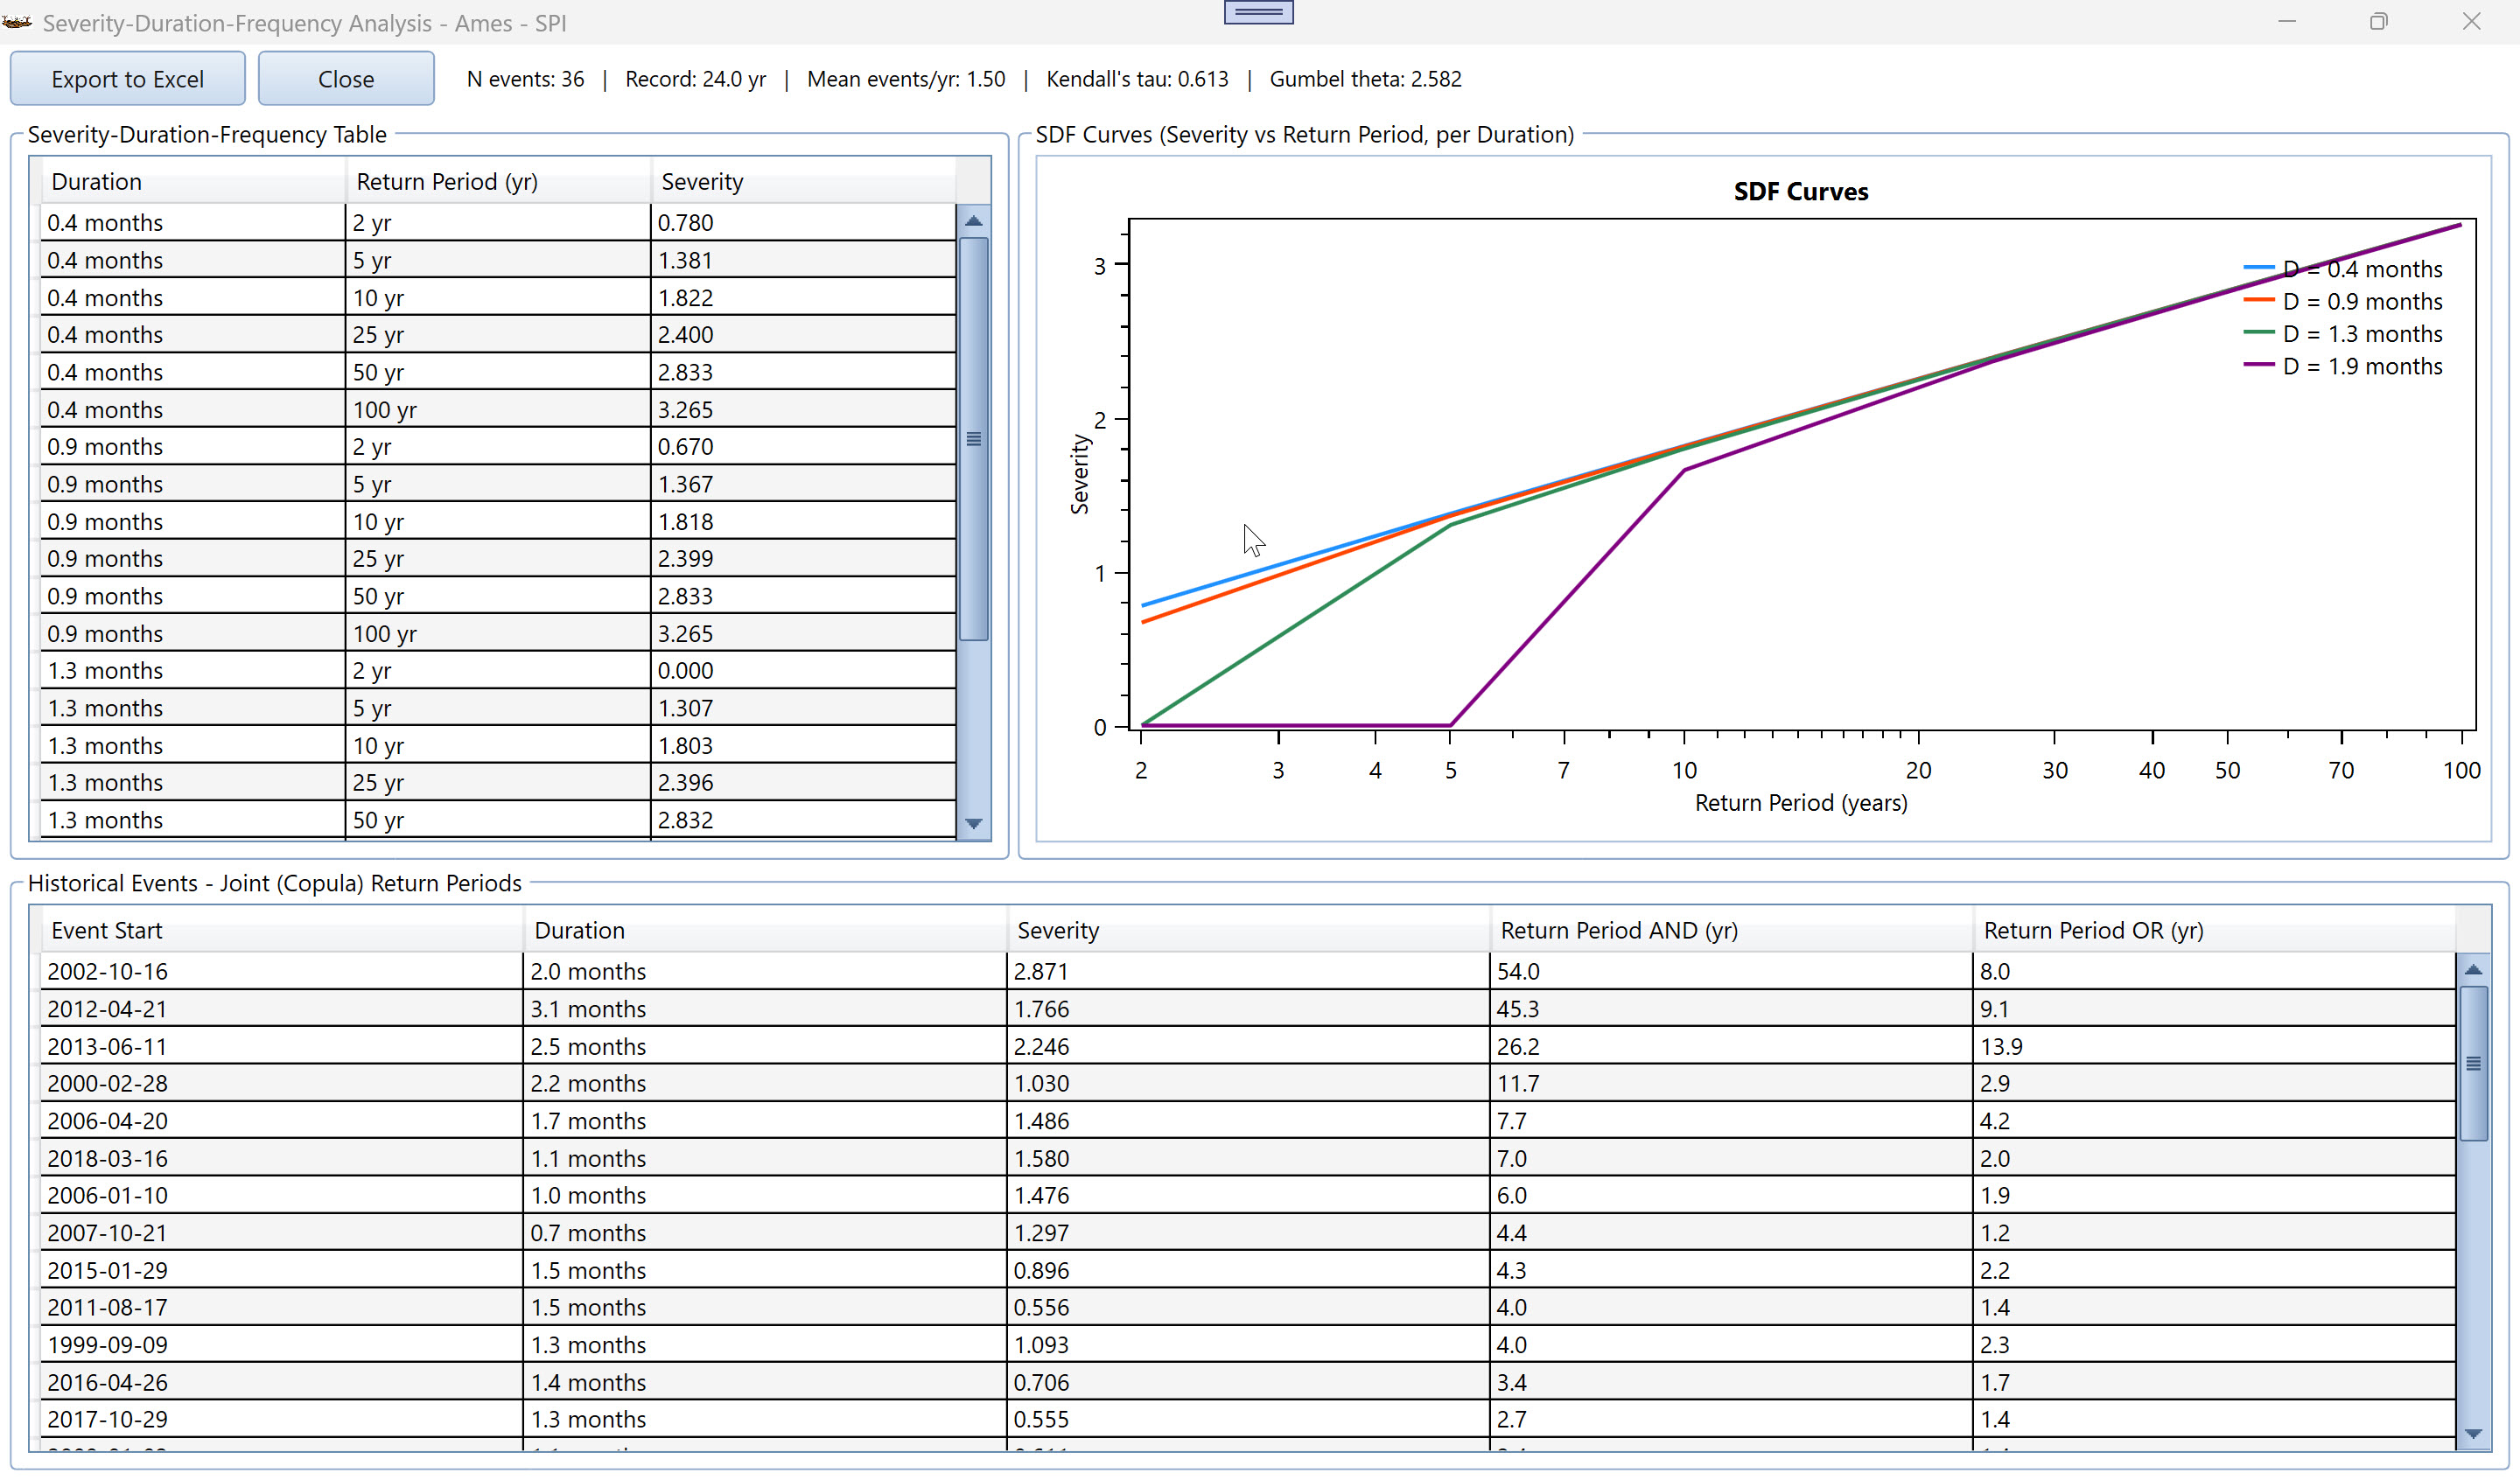Screen dimensions: 2520x1480
Task: Minimize the Severity-Duration-Frequency Analysis window
Action: click(x=2286, y=22)
